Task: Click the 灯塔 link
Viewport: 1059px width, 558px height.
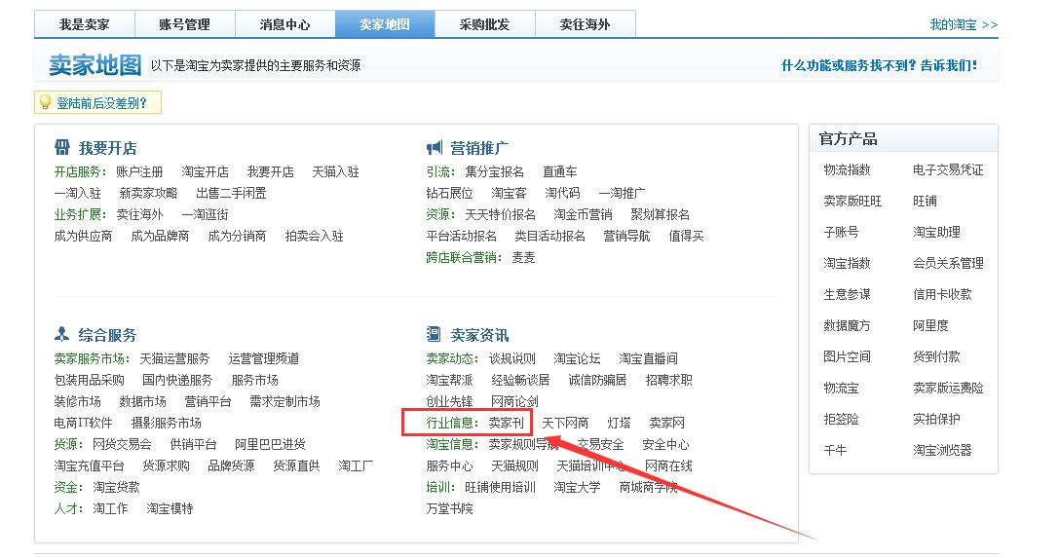Action: click(x=619, y=423)
